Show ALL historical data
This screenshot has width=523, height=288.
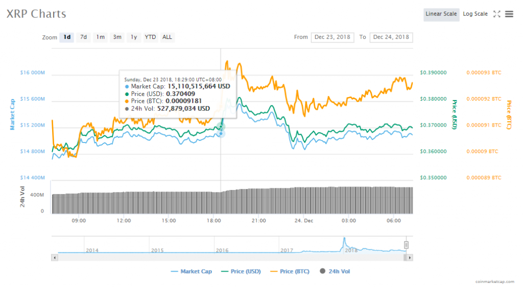pyautogui.click(x=167, y=37)
